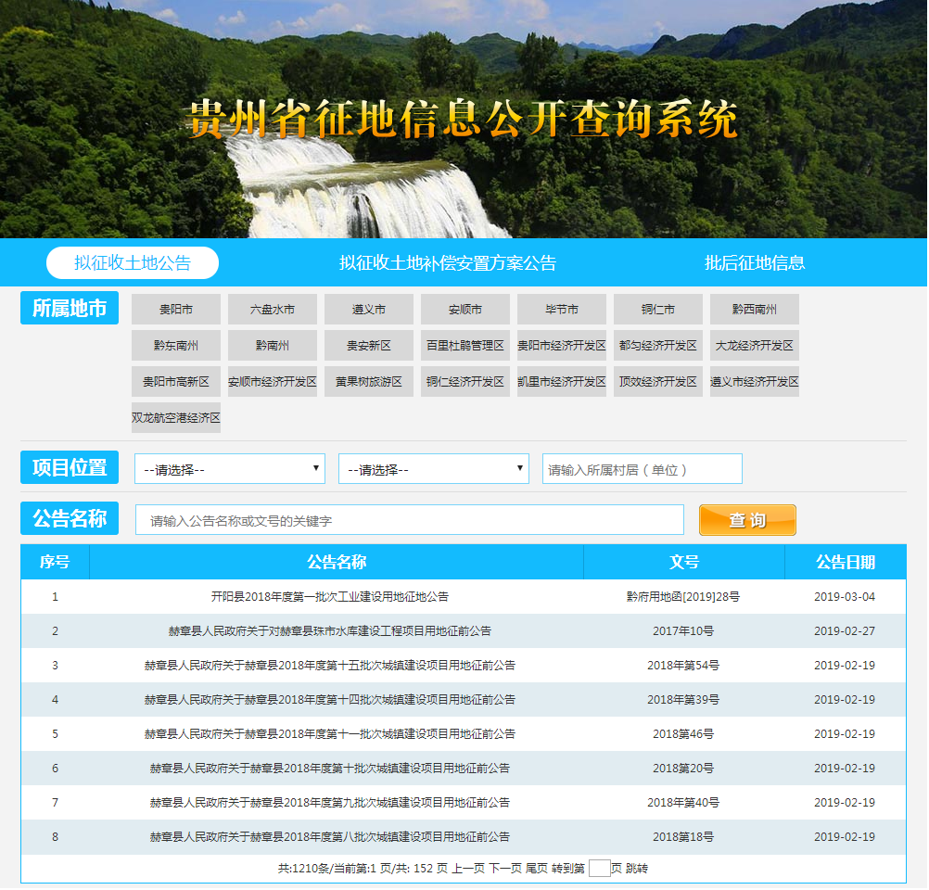Go to the next page via 下一页
The width and height of the screenshot is (929, 890).
pyautogui.click(x=505, y=869)
